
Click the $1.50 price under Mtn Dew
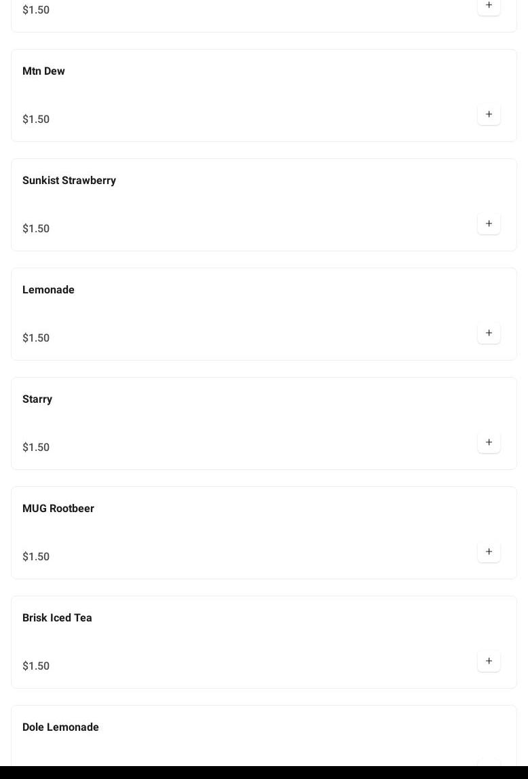click(36, 120)
